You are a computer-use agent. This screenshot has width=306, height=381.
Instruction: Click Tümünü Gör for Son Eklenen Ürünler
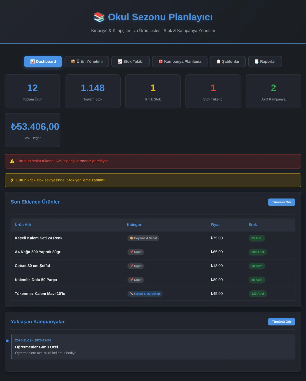282,202
